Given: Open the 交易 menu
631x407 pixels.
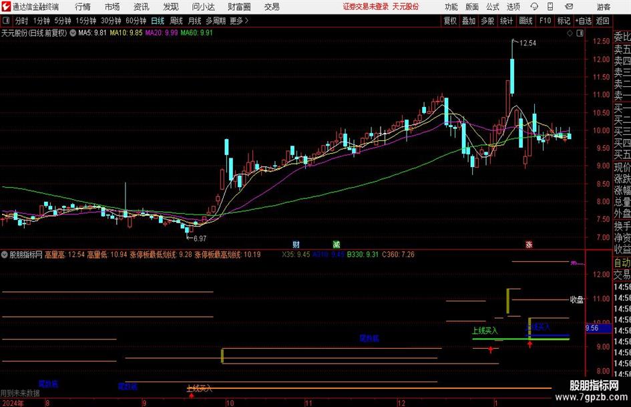Looking at the screenshot, I should (x=272, y=7).
